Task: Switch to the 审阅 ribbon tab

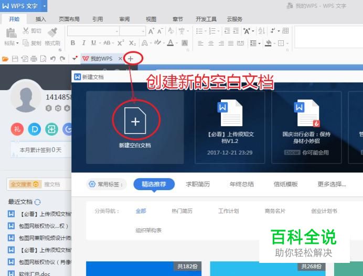Action: coord(124,19)
